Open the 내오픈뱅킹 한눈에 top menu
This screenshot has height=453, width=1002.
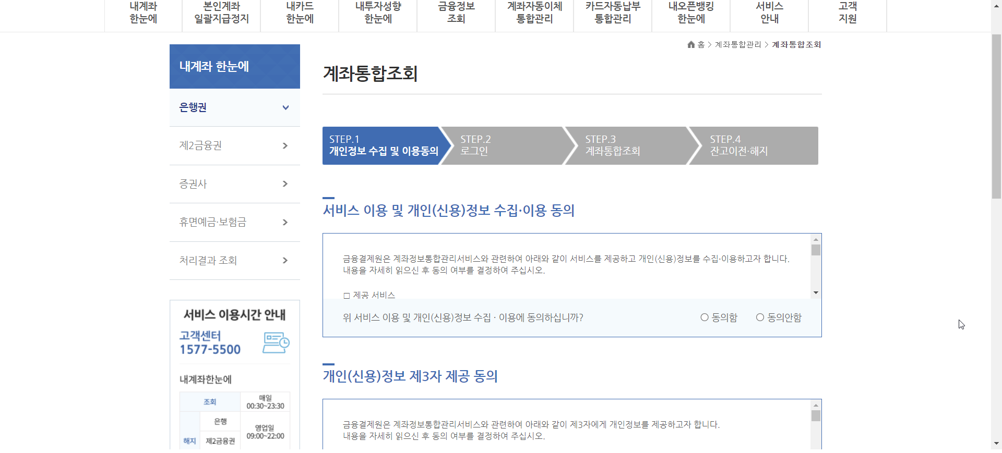691,13
